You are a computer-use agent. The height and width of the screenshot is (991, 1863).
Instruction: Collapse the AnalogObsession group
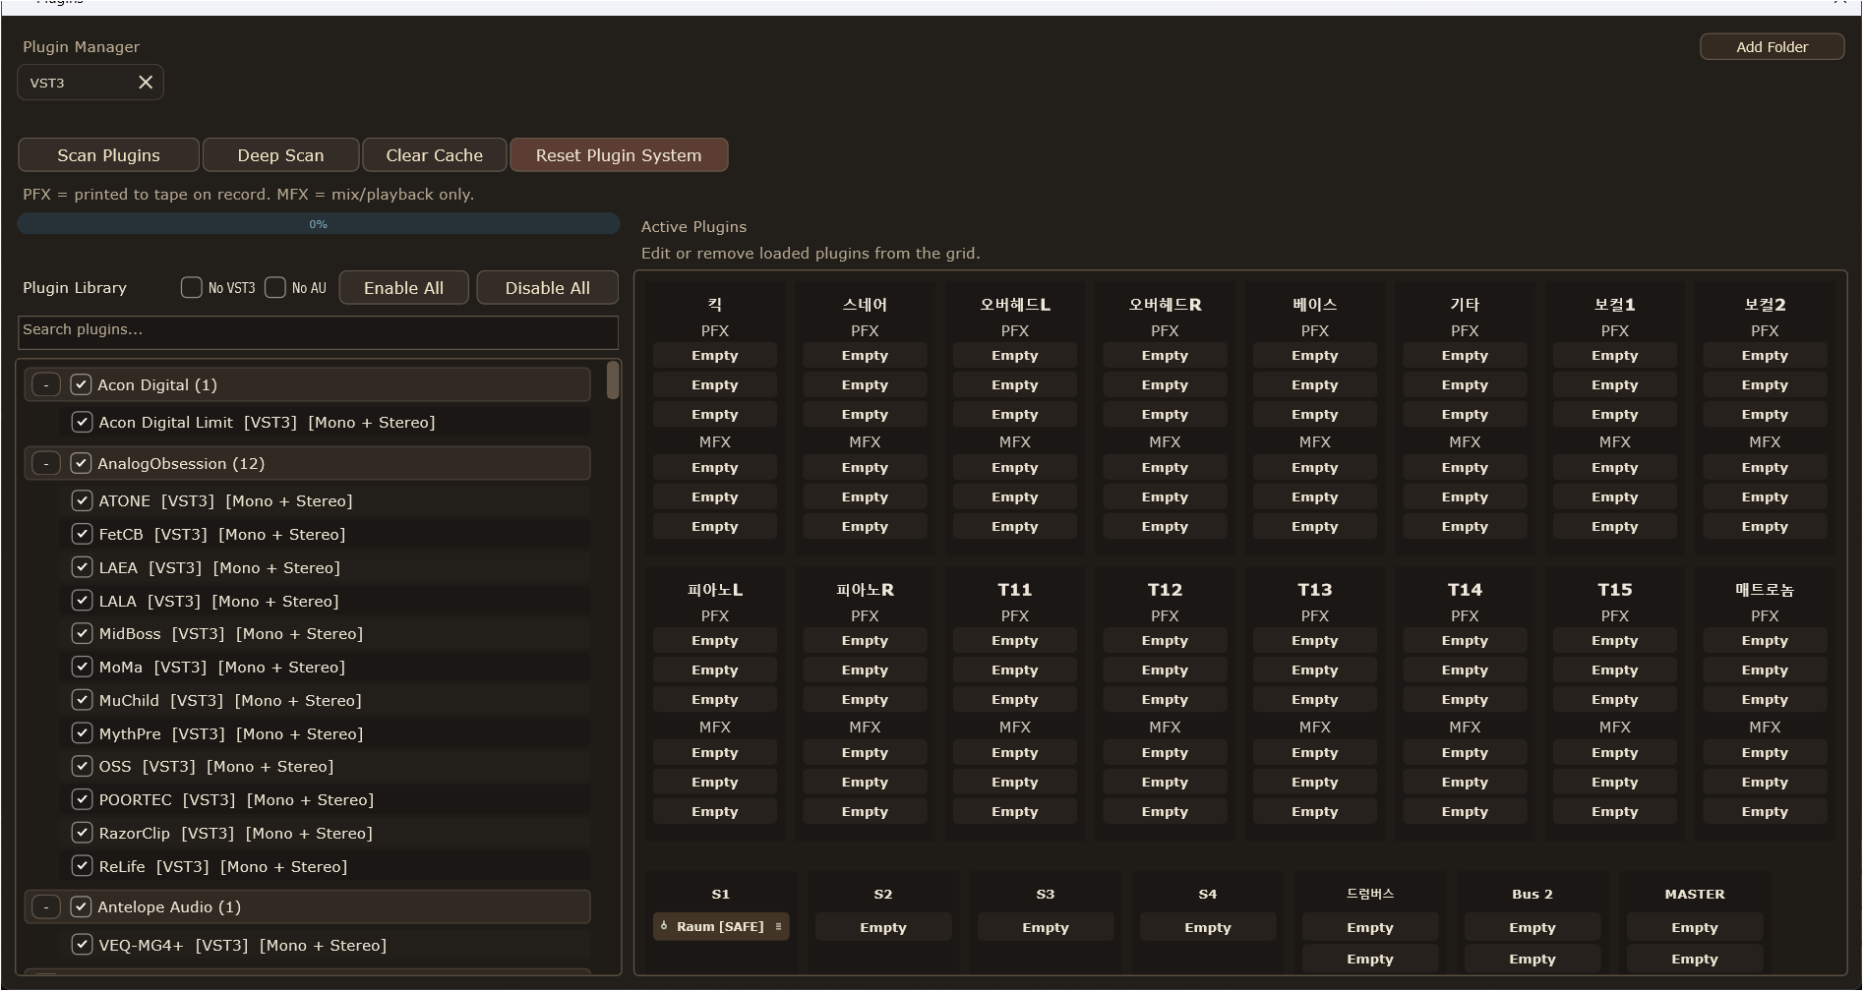click(x=46, y=463)
